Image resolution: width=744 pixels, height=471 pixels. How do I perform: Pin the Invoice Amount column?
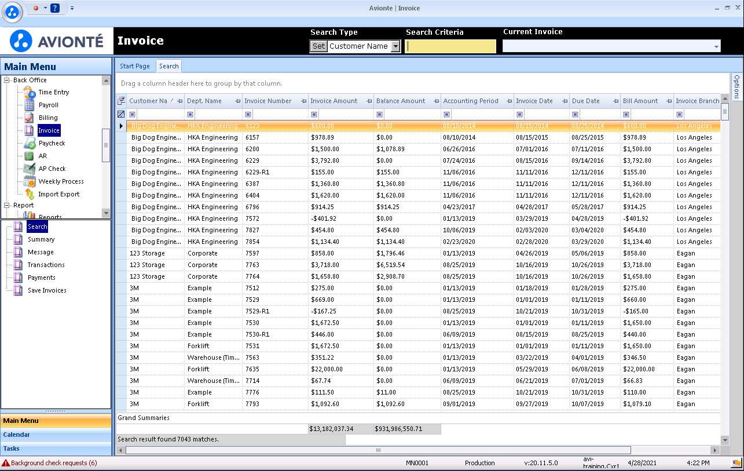[x=369, y=101]
